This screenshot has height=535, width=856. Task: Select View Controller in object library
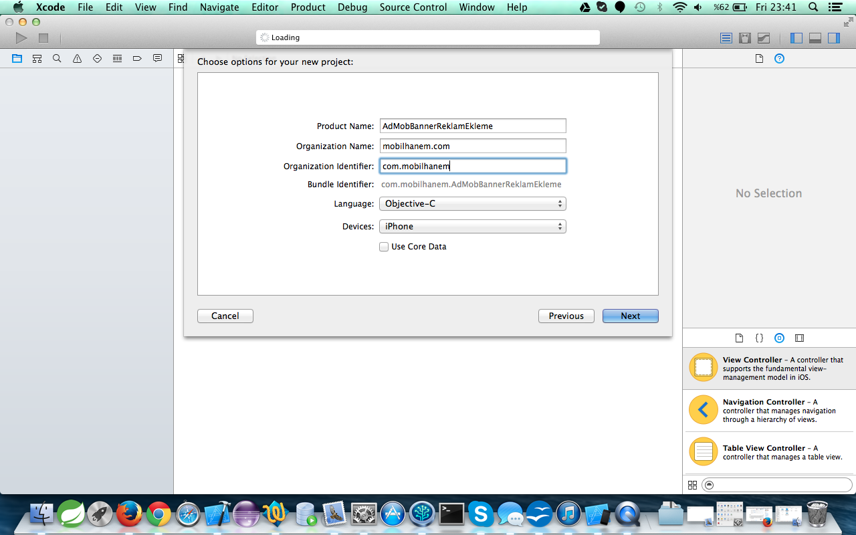769,368
